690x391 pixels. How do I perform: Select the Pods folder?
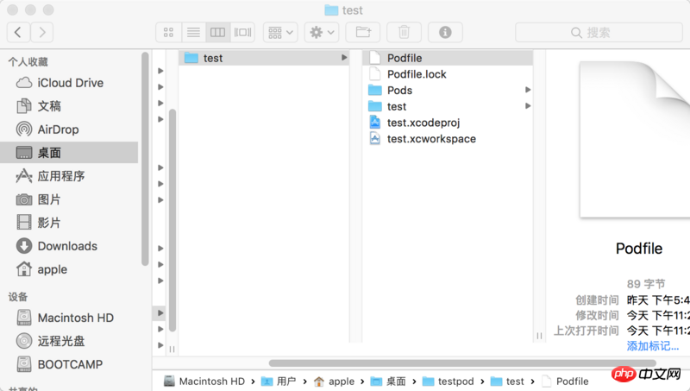(x=448, y=91)
